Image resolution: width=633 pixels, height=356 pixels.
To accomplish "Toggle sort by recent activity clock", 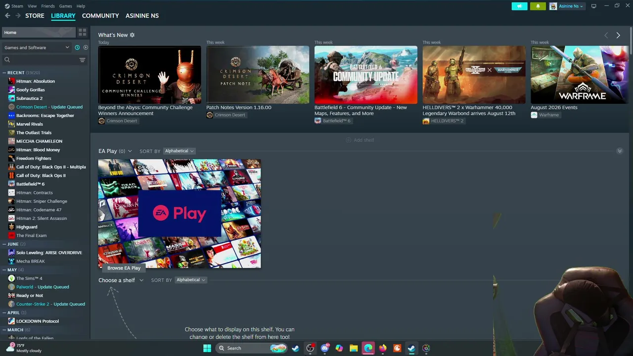I will (x=77, y=47).
